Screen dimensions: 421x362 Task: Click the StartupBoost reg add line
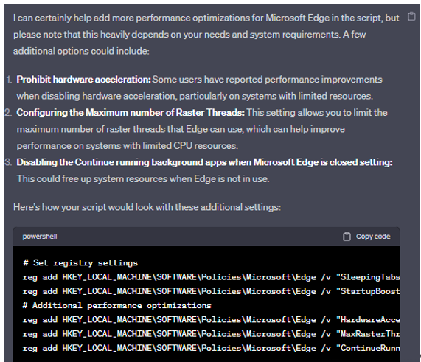(212, 291)
